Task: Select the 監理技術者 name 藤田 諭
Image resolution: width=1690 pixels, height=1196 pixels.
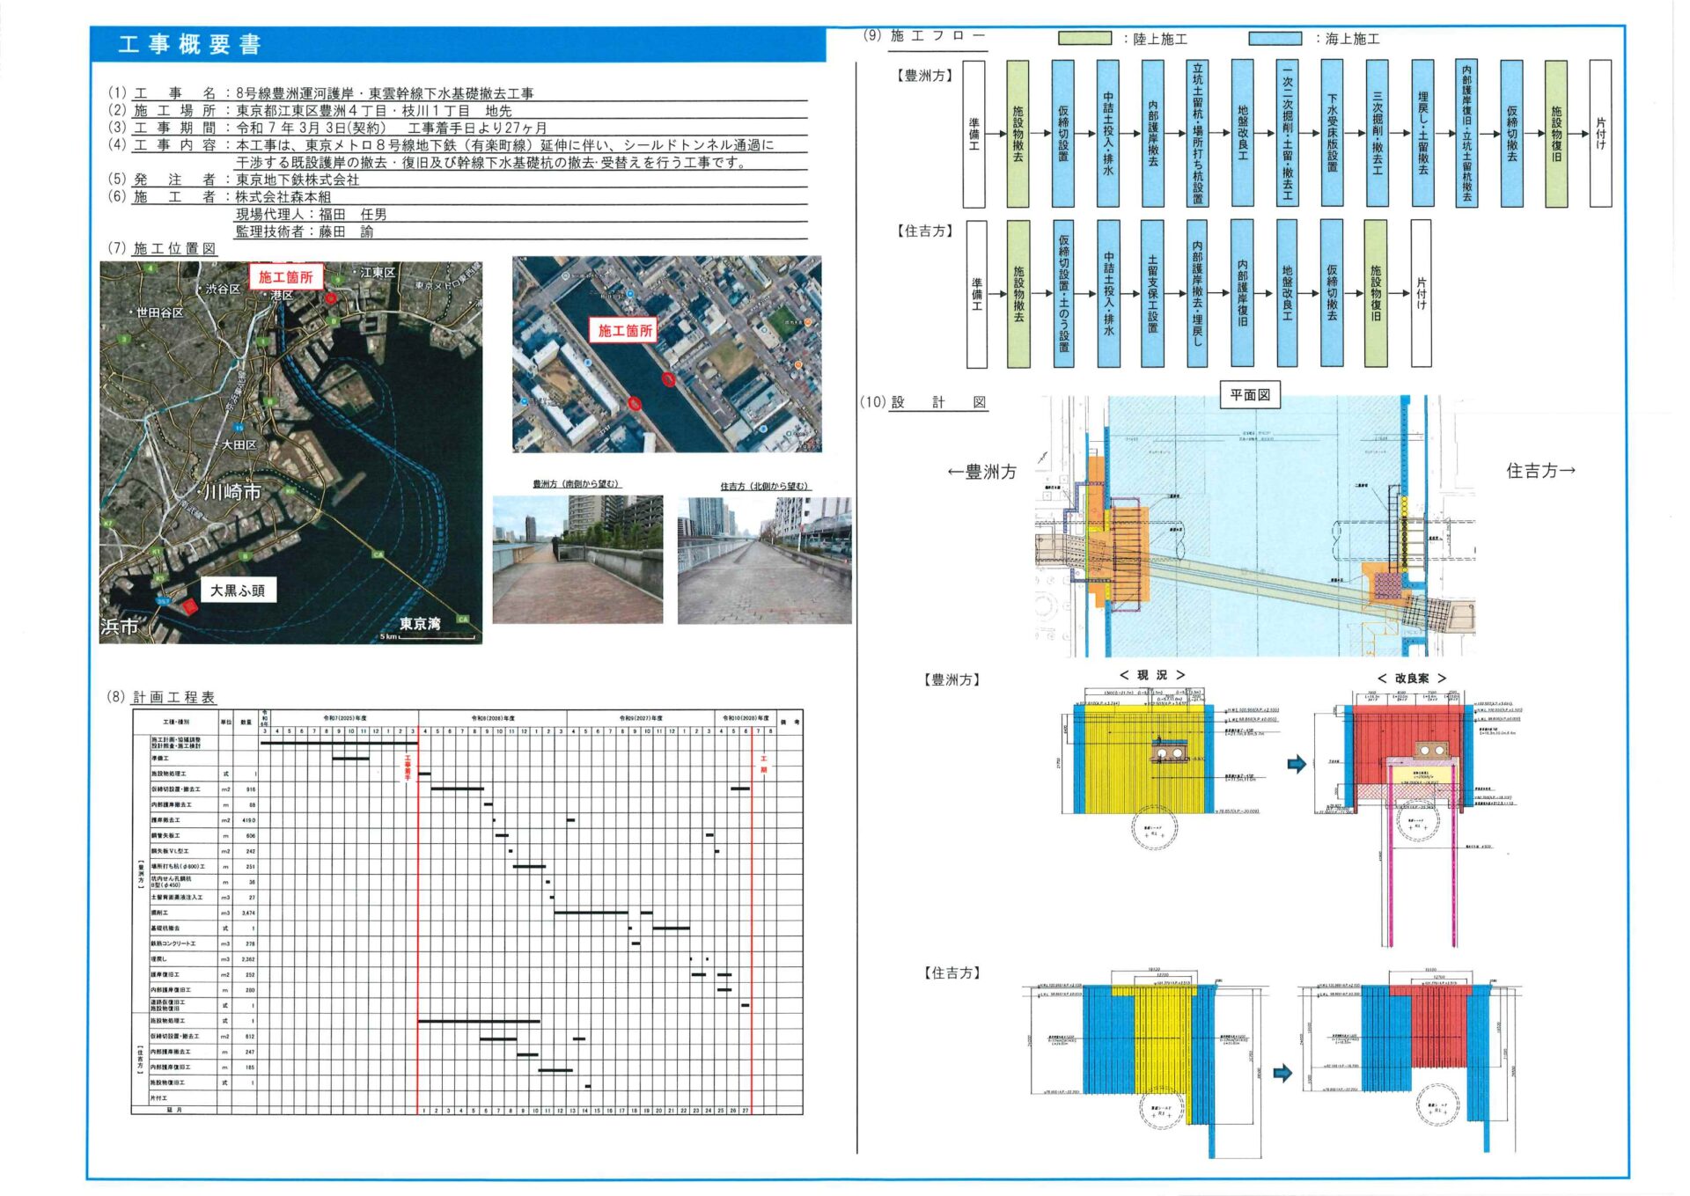Action: (x=346, y=231)
